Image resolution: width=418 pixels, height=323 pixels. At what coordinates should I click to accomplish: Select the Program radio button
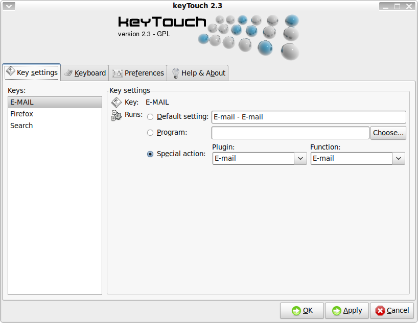(150, 133)
